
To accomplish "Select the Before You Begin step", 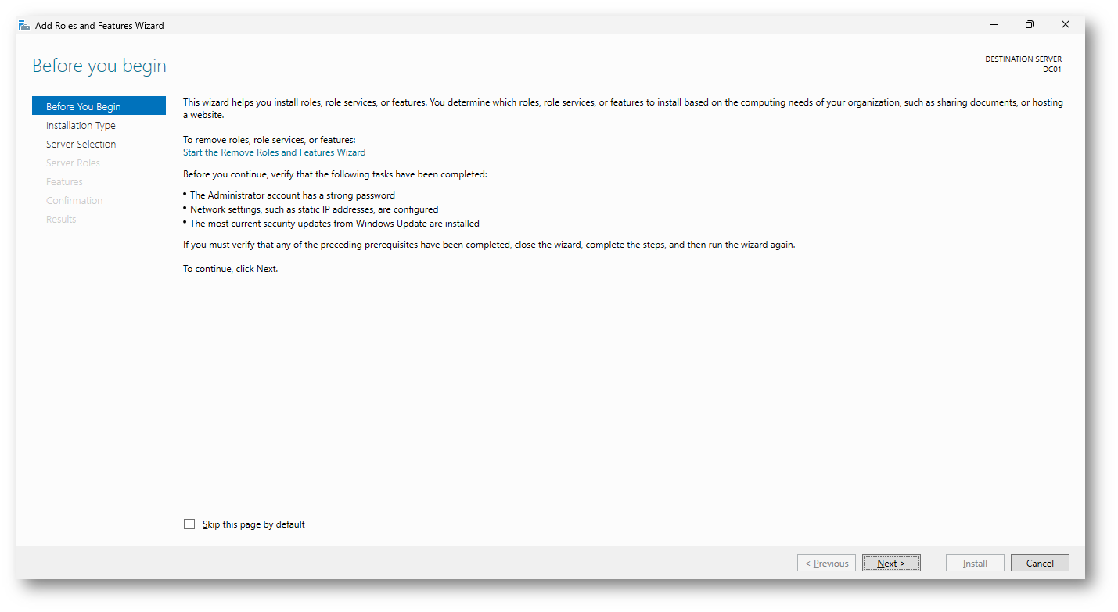I will tap(84, 106).
